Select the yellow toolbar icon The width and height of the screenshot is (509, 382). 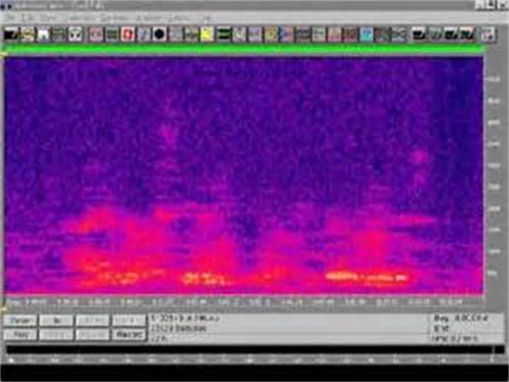click(207, 33)
